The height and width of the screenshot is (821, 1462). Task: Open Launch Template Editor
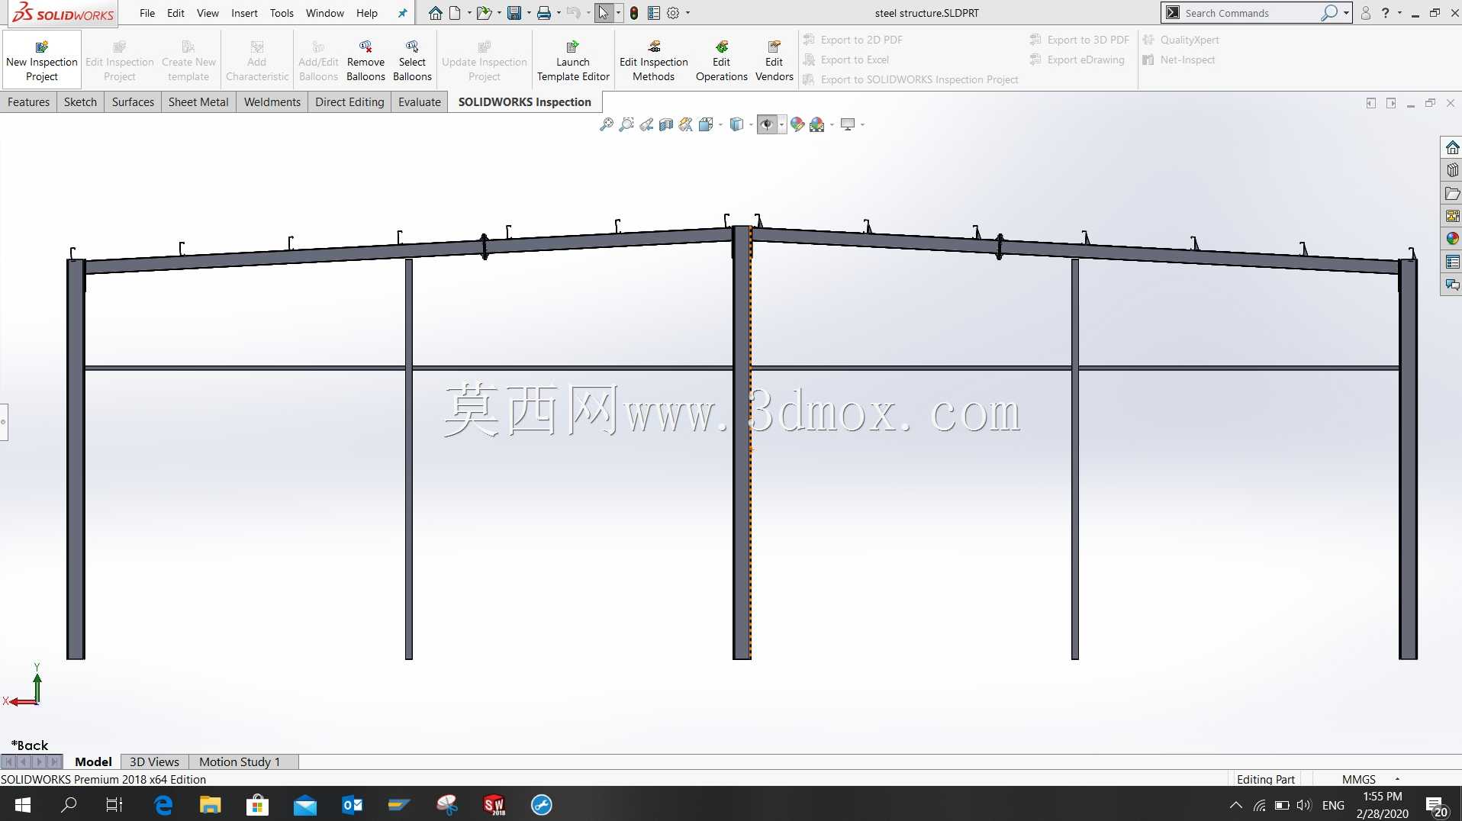[573, 60]
